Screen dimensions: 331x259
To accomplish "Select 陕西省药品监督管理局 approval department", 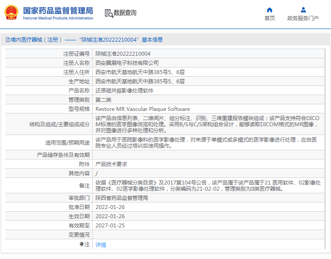I will (122, 198).
